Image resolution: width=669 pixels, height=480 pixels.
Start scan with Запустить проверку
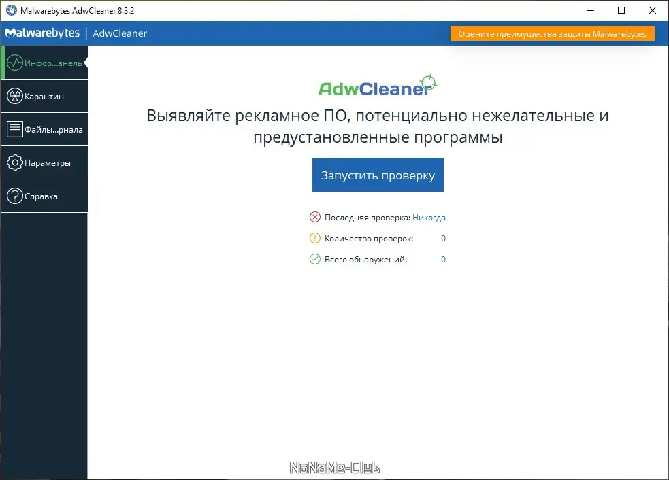(x=378, y=175)
